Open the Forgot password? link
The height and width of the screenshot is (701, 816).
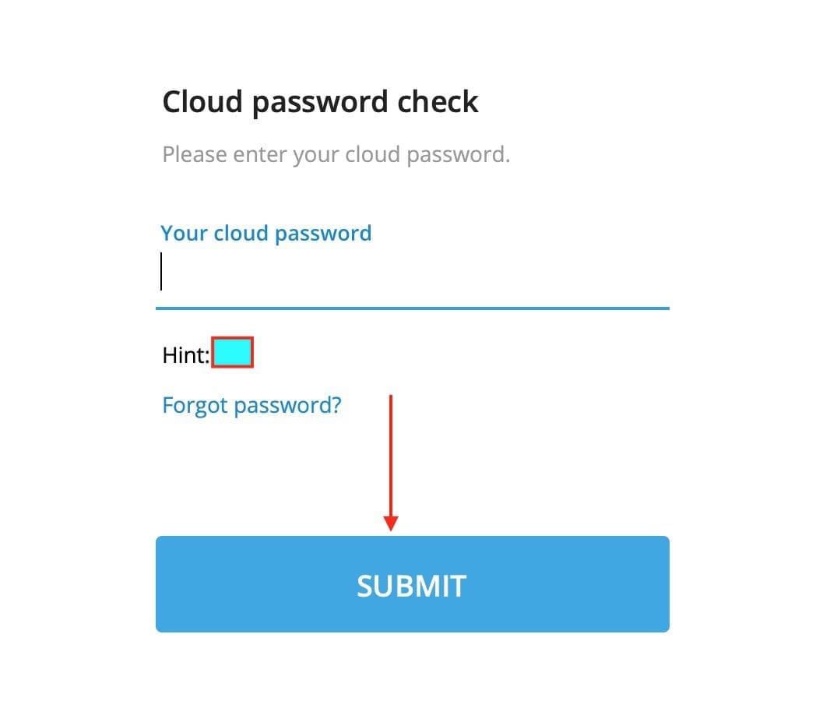coord(251,405)
